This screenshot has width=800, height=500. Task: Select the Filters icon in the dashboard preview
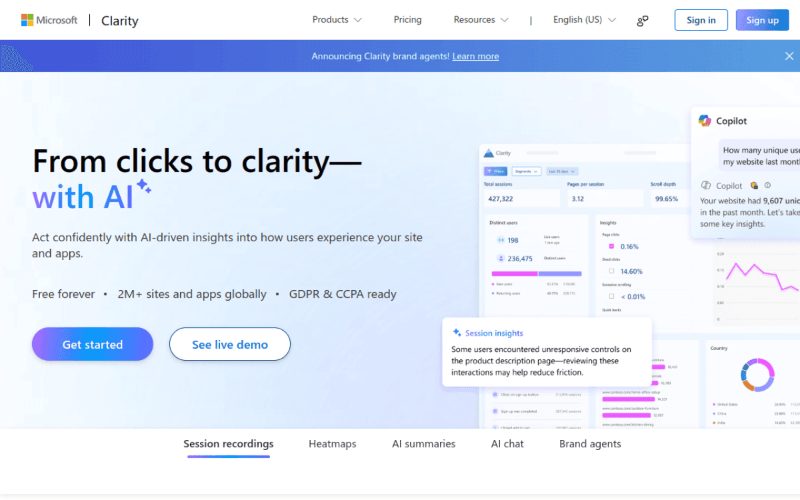[490, 171]
